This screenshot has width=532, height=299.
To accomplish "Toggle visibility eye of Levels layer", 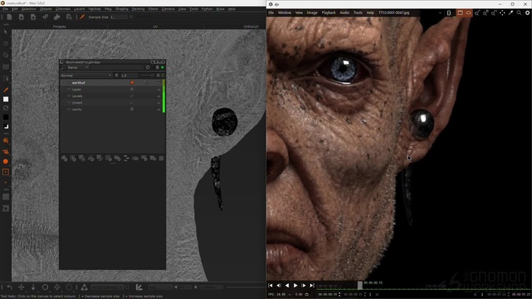I will click(69, 97).
